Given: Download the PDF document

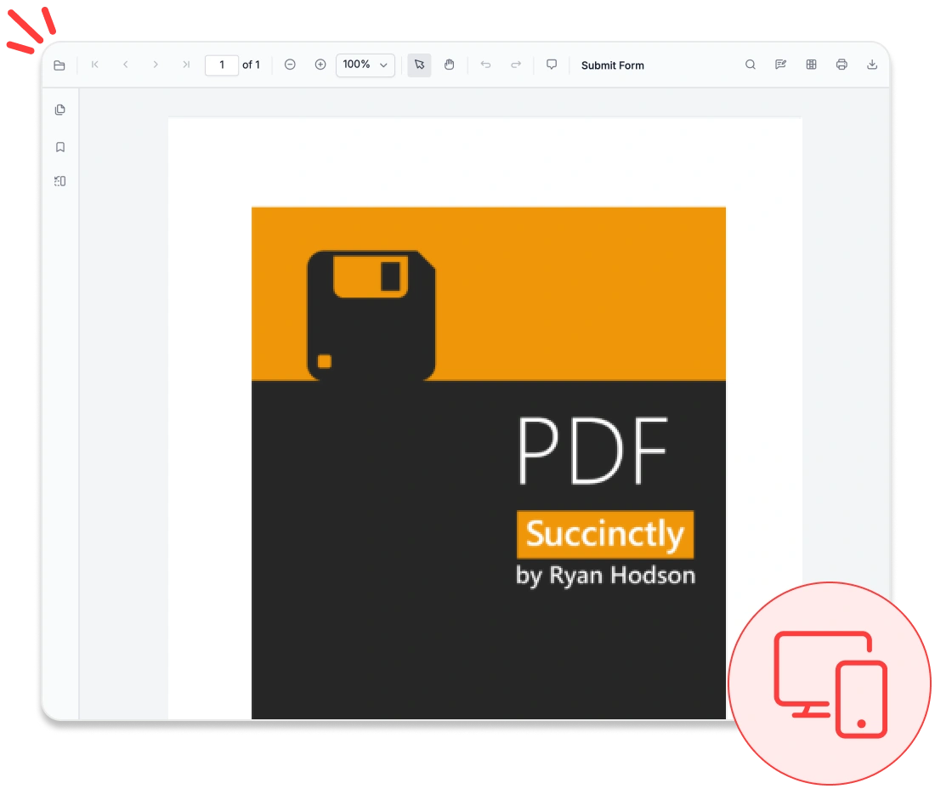Looking at the screenshot, I should tap(872, 65).
